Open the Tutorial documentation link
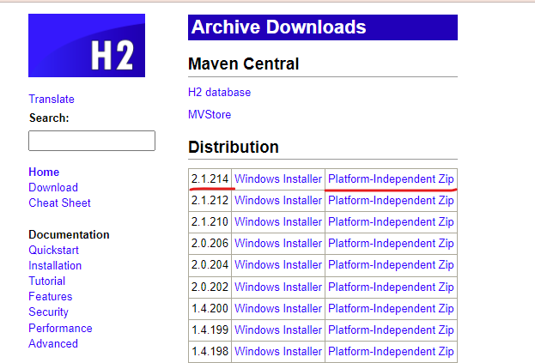 [47, 281]
